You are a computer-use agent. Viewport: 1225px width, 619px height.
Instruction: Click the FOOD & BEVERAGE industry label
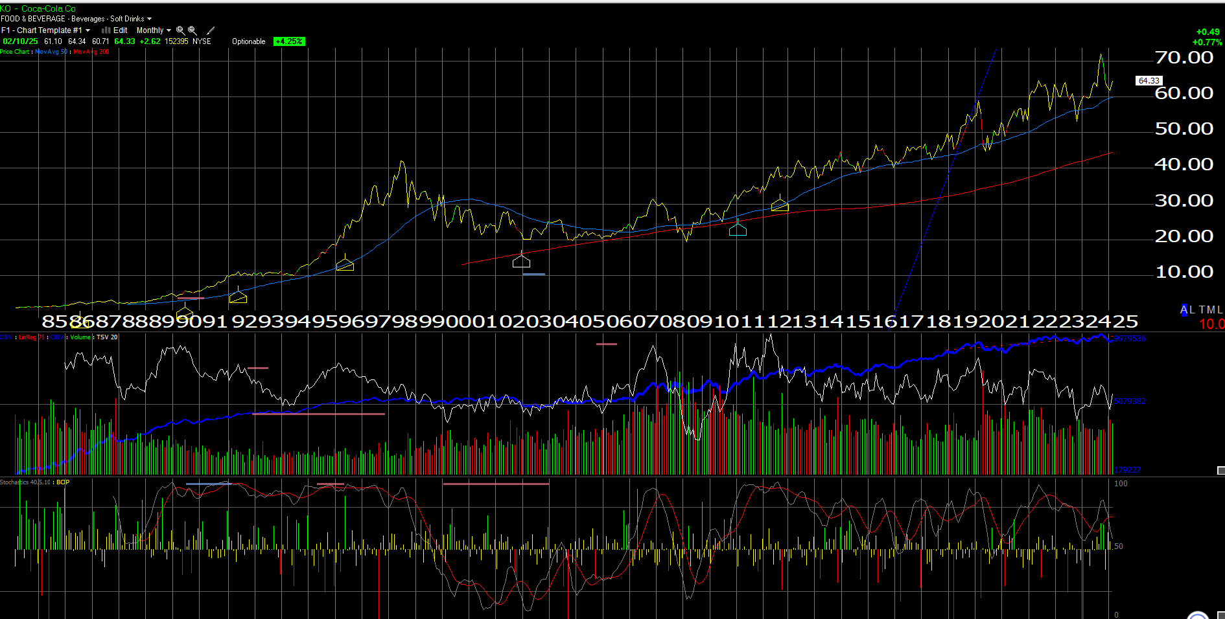click(33, 19)
